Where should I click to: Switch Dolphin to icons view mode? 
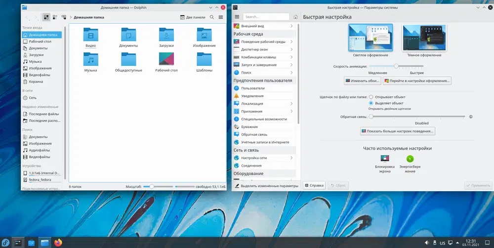pos(46,17)
